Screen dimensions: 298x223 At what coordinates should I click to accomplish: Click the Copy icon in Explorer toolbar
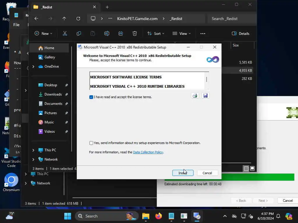[x=79, y=34]
